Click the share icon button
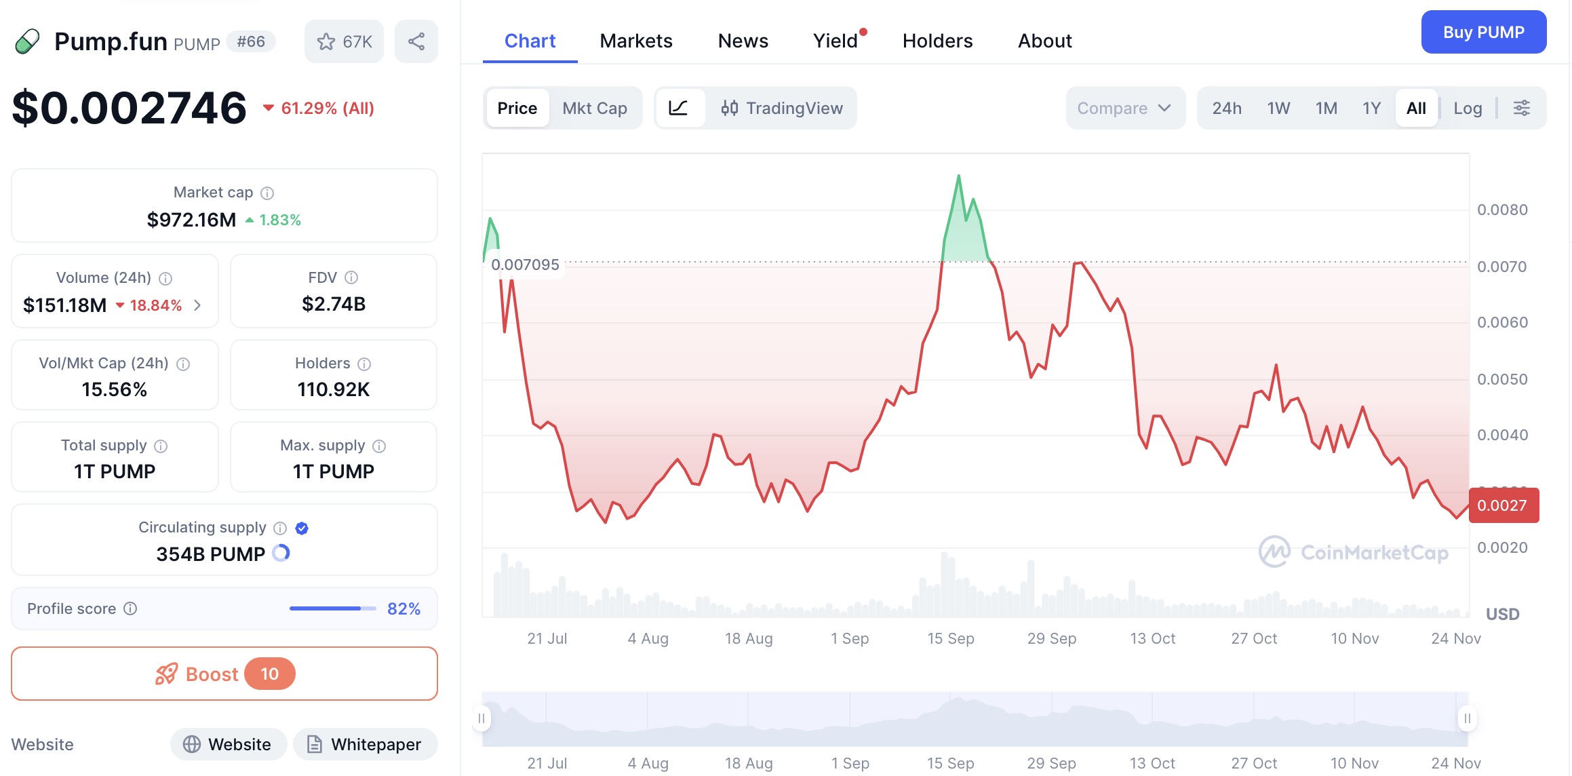 (416, 42)
